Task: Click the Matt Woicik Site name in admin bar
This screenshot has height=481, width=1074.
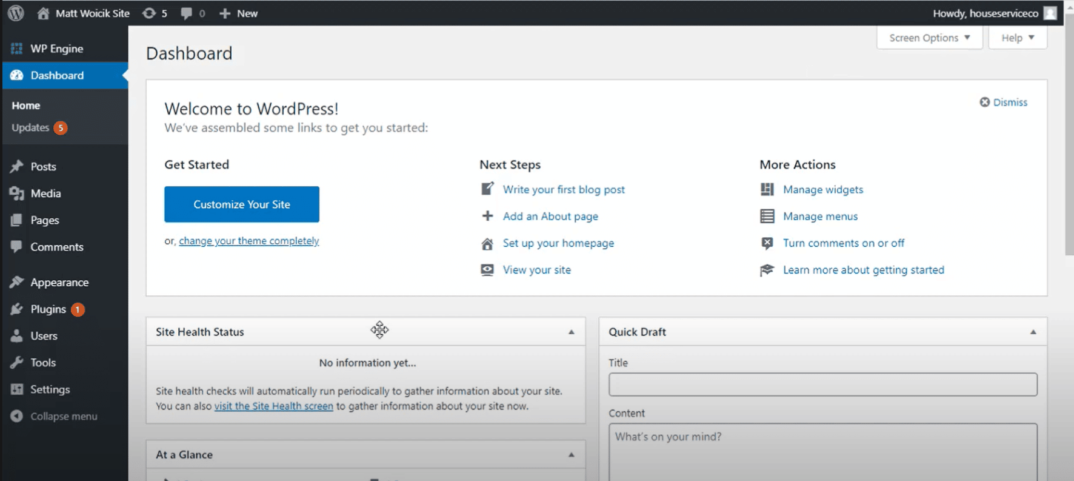Action: 92,13
